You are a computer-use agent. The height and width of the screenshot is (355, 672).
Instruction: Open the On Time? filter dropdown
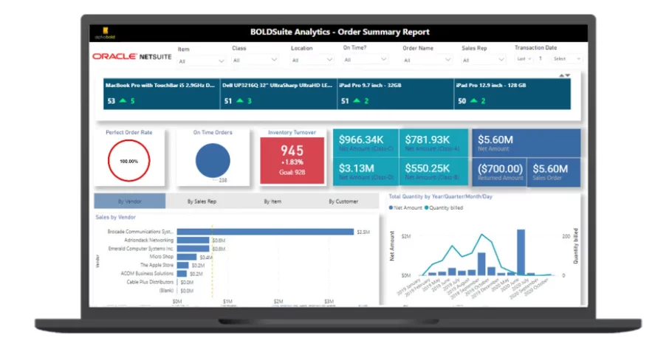click(366, 60)
